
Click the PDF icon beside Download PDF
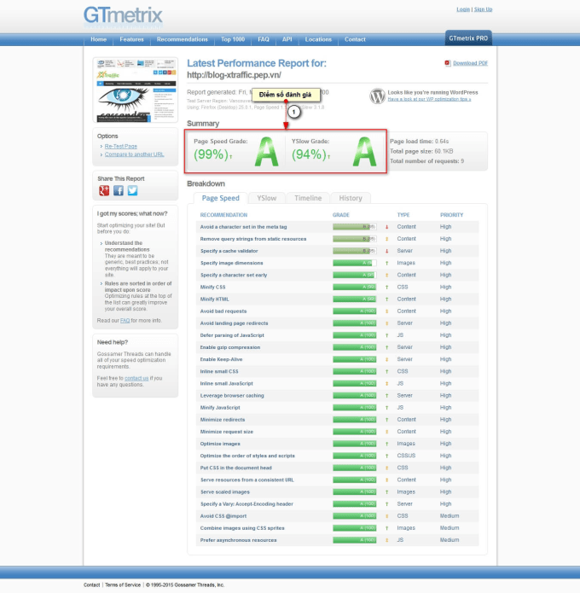pos(448,63)
